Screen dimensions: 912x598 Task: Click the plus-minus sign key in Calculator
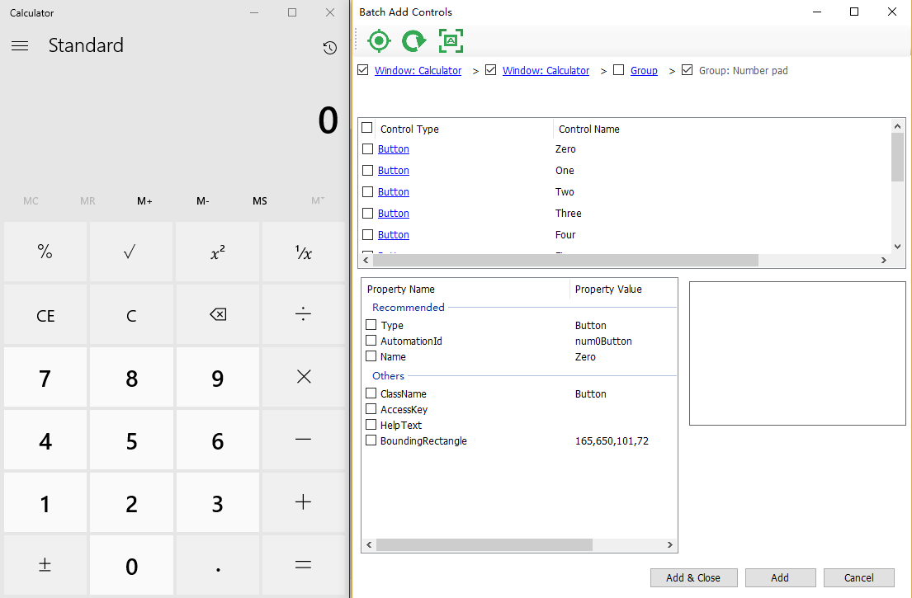pos(45,565)
